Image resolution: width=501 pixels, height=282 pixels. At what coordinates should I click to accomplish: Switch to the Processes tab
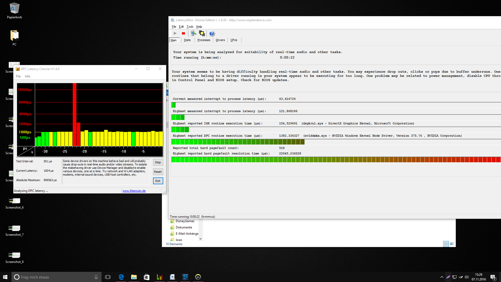pyautogui.click(x=204, y=40)
